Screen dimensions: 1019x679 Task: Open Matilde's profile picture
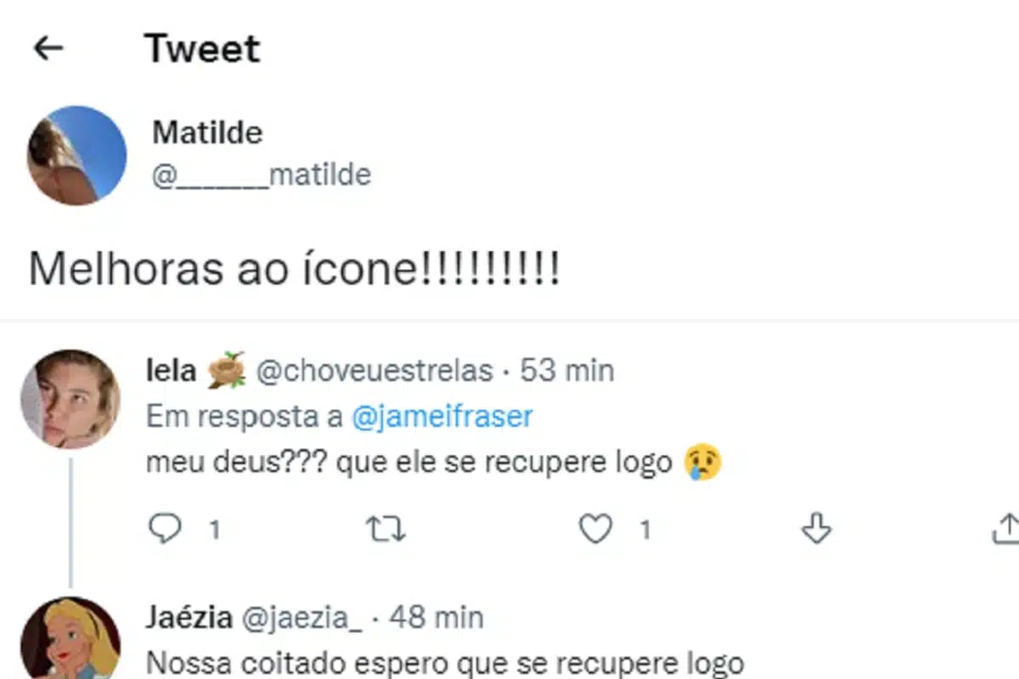pos(77,155)
